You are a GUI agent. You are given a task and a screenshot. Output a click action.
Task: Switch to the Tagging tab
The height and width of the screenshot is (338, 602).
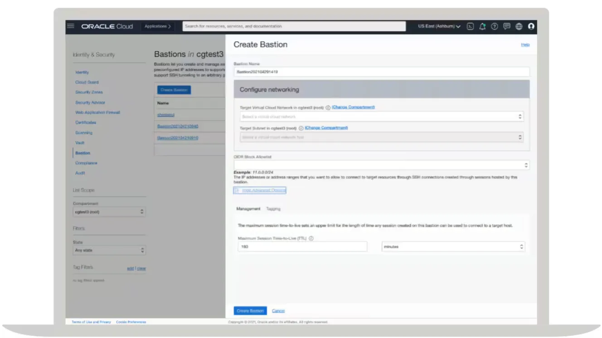[273, 209]
